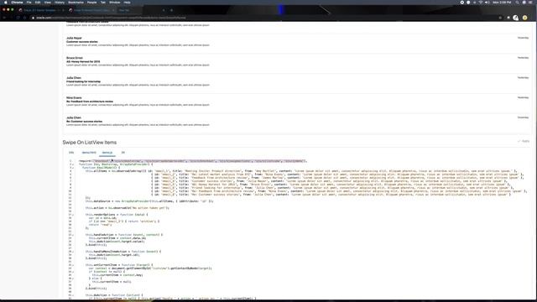The width and height of the screenshot is (537, 302).
Task: Open the Help menu
Action: click(x=127, y=3)
